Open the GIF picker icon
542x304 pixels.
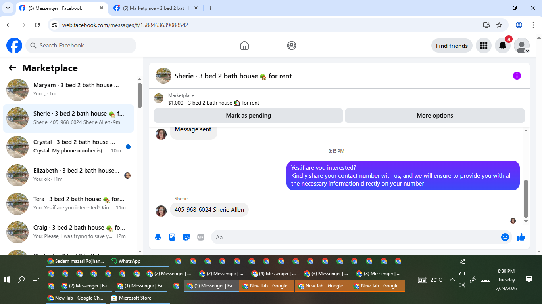click(201, 237)
